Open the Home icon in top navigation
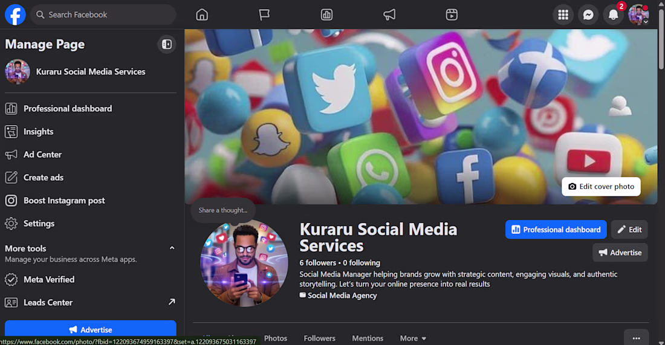Screen dimensions: 665x345 click(202, 15)
